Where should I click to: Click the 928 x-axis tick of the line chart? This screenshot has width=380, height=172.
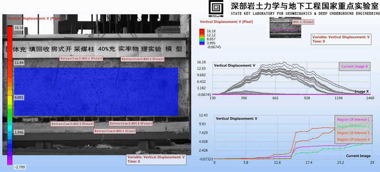point(307,98)
